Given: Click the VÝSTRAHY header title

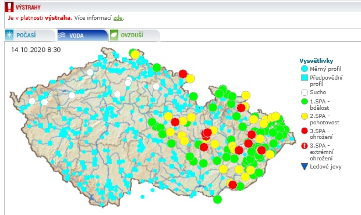Looking at the screenshot, I should coord(28,8).
